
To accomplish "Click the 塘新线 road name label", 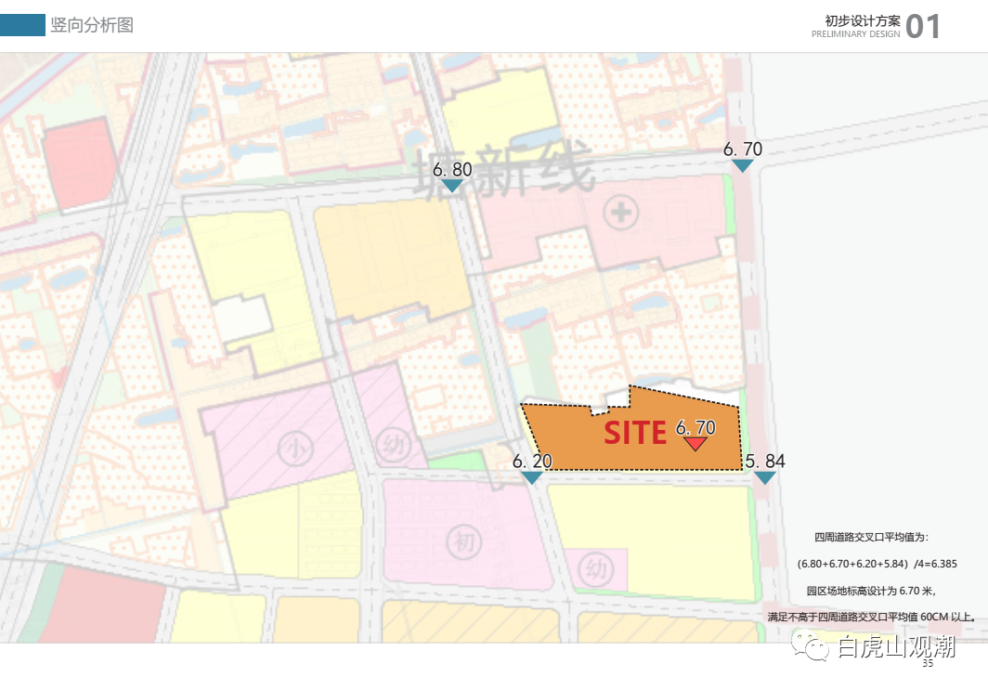I will pos(503,170).
